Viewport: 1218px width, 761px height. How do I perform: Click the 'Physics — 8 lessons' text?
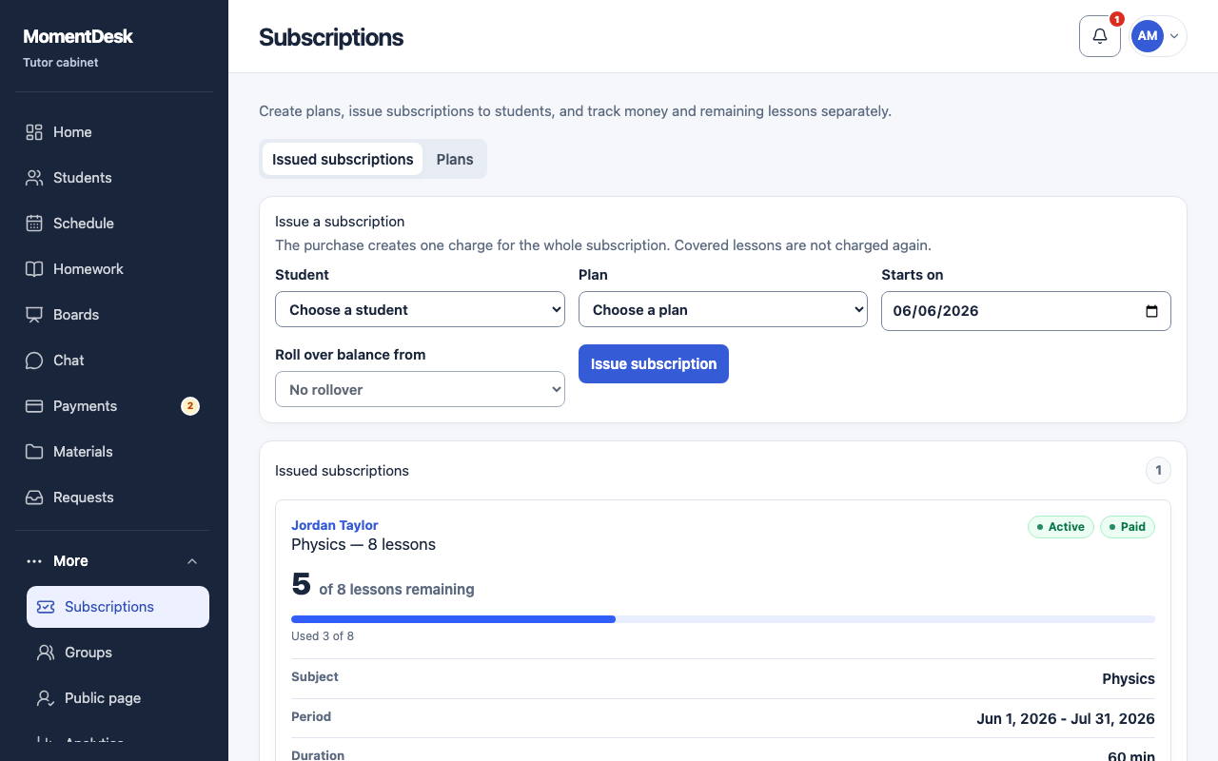point(363,544)
